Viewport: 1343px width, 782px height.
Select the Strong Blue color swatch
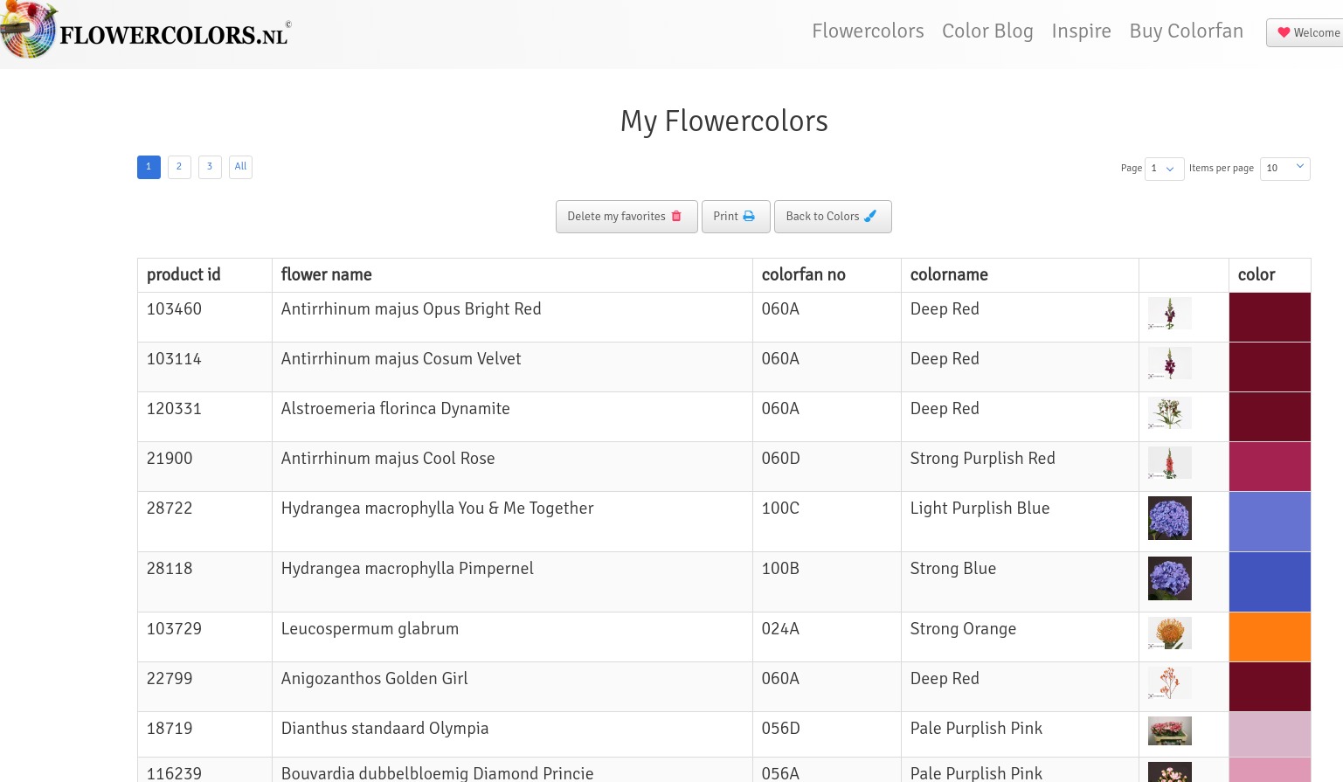pos(1269,582)
